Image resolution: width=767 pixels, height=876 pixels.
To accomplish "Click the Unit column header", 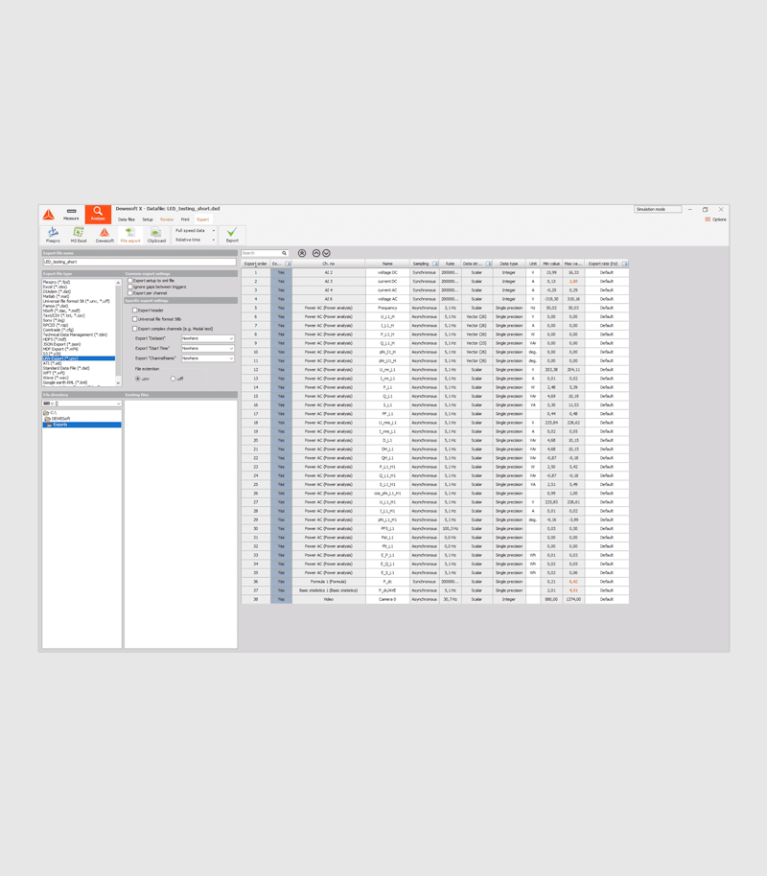I will [533, 264].
